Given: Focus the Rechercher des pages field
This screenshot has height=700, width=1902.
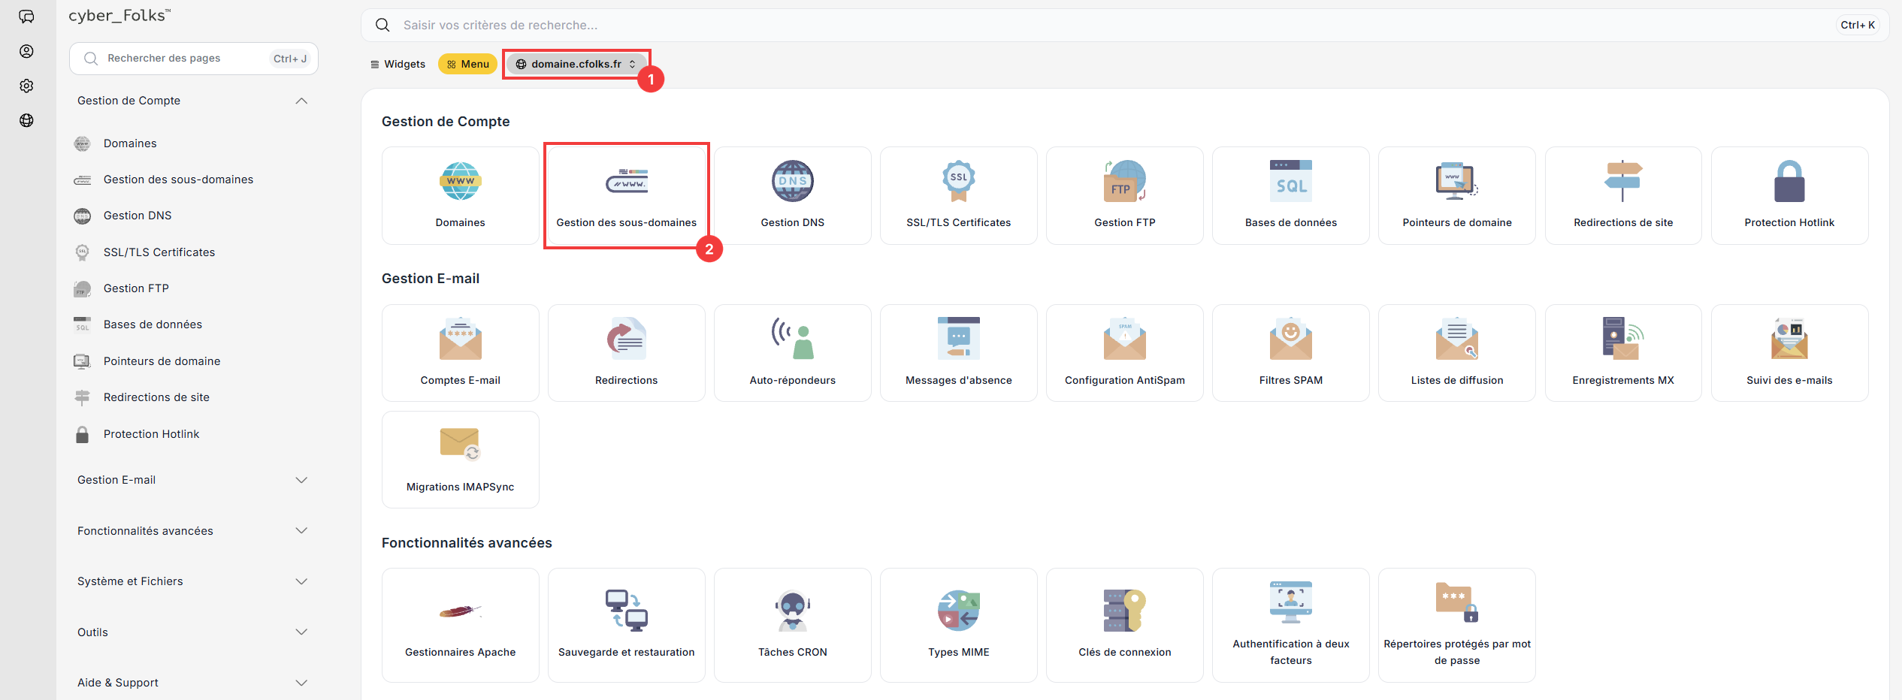Looking at the screenshot, I should 193,59.
